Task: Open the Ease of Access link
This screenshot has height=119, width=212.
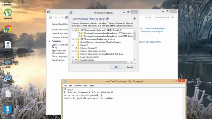Action: (58, 60)
